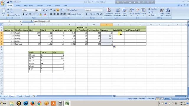Click the zoom slider in status bar
The height and width of the screenshot is (106, 189).
point(179,99)
